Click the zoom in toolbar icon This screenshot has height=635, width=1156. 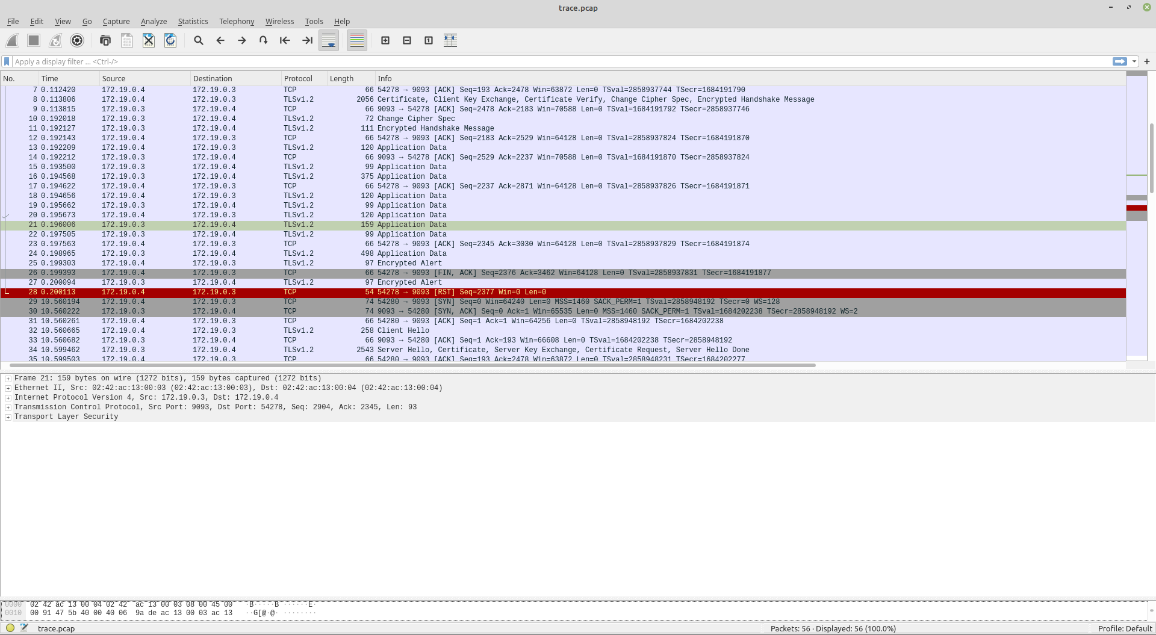coord(385,40)
